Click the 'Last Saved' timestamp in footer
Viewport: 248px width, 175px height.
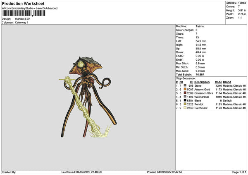pyautogui.click(x=81, y=172)
